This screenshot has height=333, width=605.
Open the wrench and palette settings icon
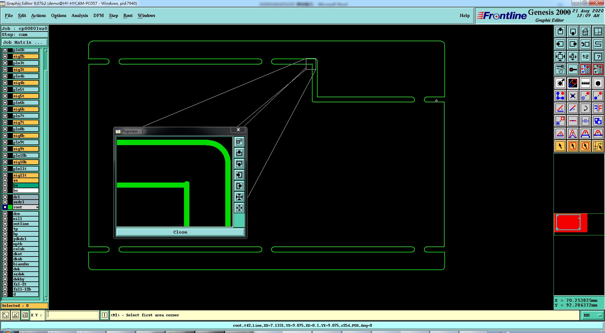pyautogui.click(x=560, y=69)
